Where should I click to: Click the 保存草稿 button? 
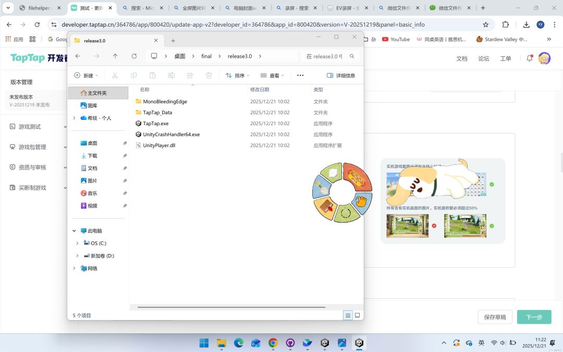pyautogui.click(x=495, y=317)
